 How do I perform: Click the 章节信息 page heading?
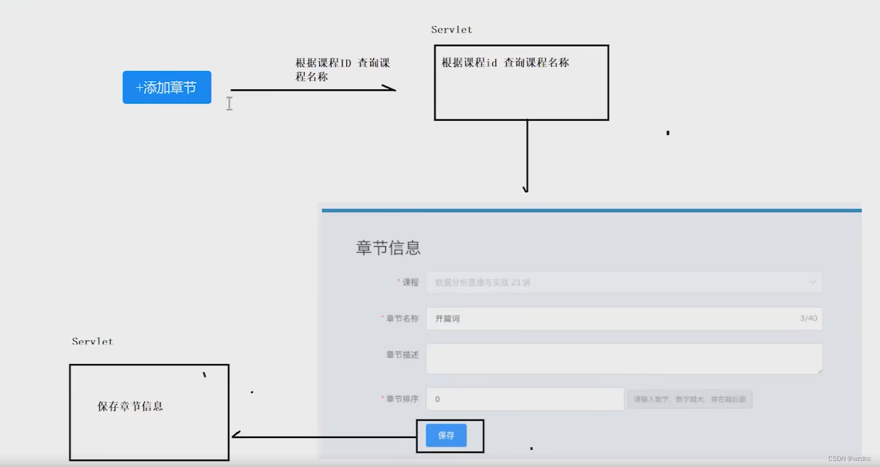[x=388, y=247]
